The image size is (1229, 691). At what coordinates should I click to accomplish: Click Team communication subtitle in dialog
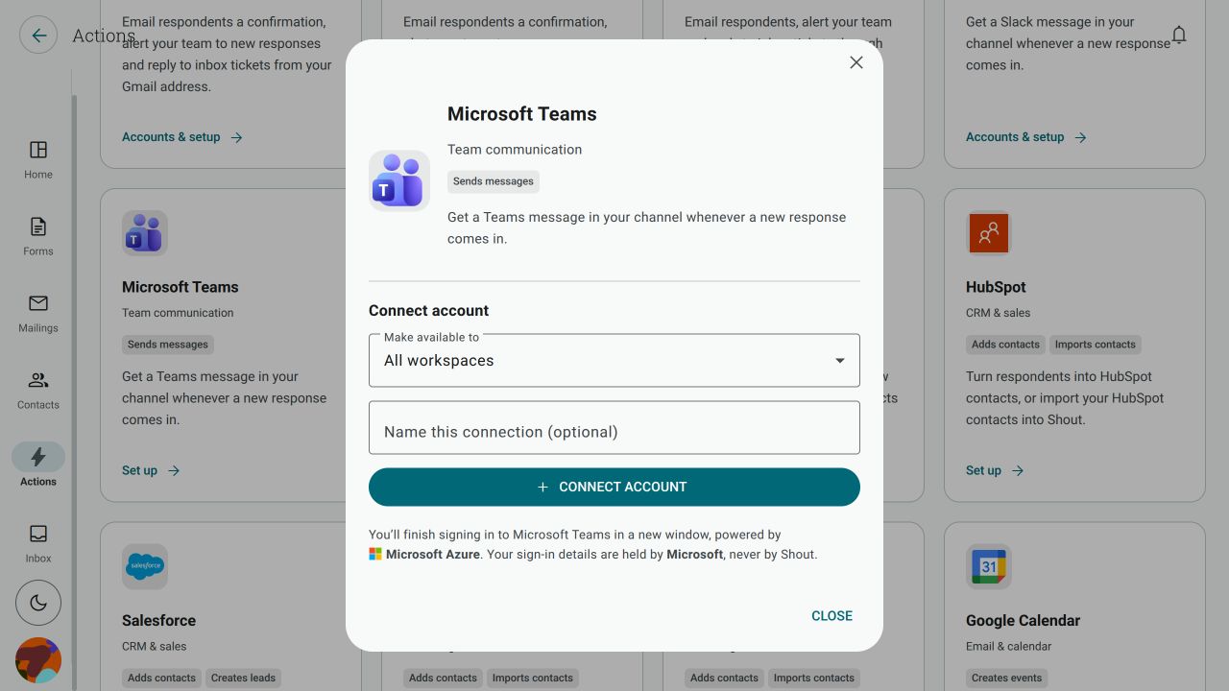[x=515, y=150]
